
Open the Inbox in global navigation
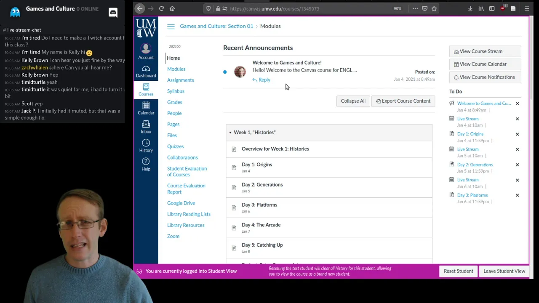[146, 127]
